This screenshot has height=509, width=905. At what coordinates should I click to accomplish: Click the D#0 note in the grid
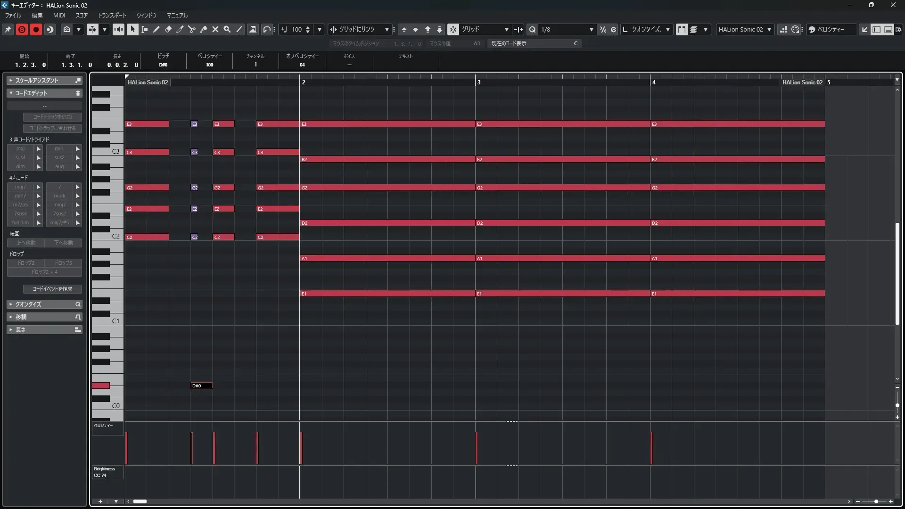[202, 386]
